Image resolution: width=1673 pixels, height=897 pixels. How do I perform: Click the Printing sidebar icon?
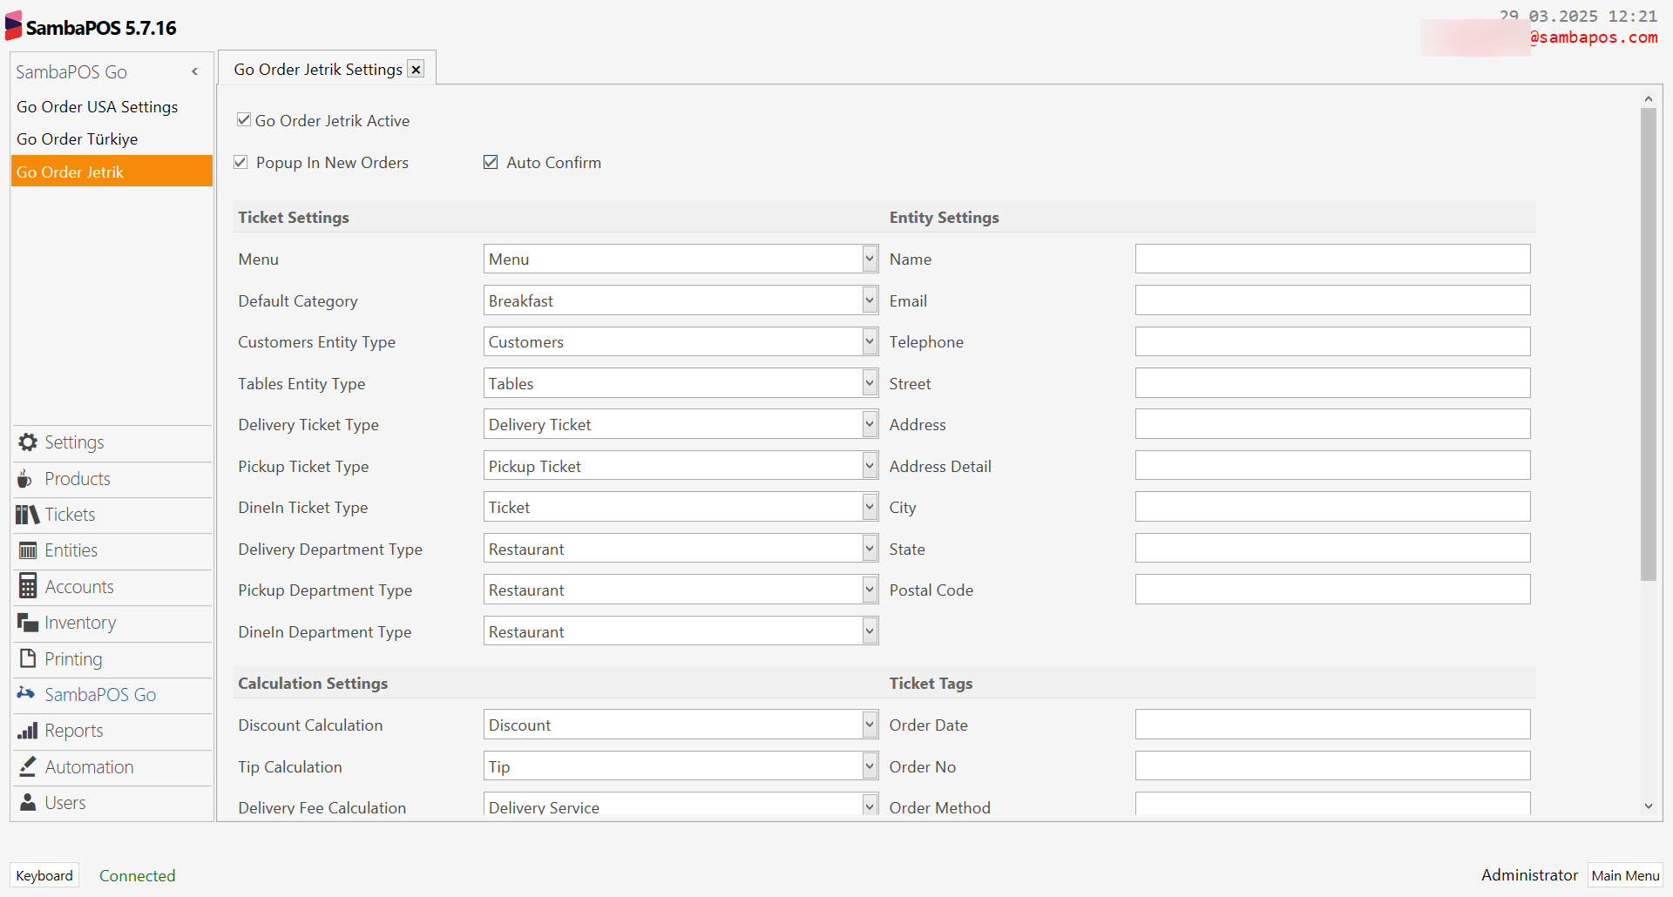point(26,658)
